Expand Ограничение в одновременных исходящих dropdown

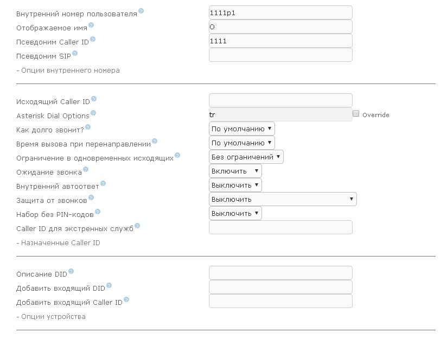(x=246, y=157)
